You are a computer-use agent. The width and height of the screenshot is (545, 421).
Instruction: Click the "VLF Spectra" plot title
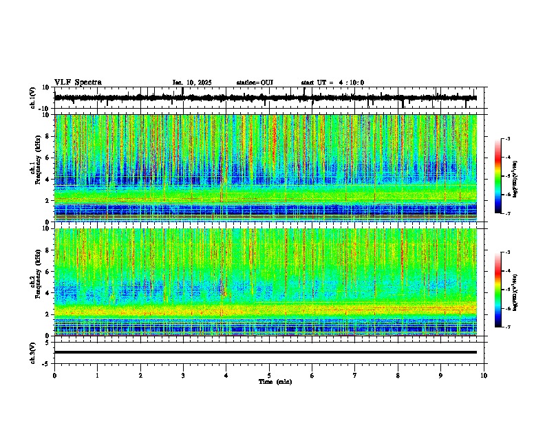tap(78, 83)
